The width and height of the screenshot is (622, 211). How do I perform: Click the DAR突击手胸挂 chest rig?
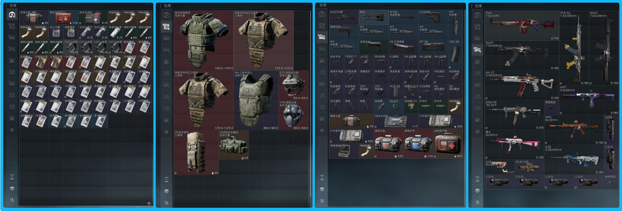pyautogui.click(x=233, y=145)
